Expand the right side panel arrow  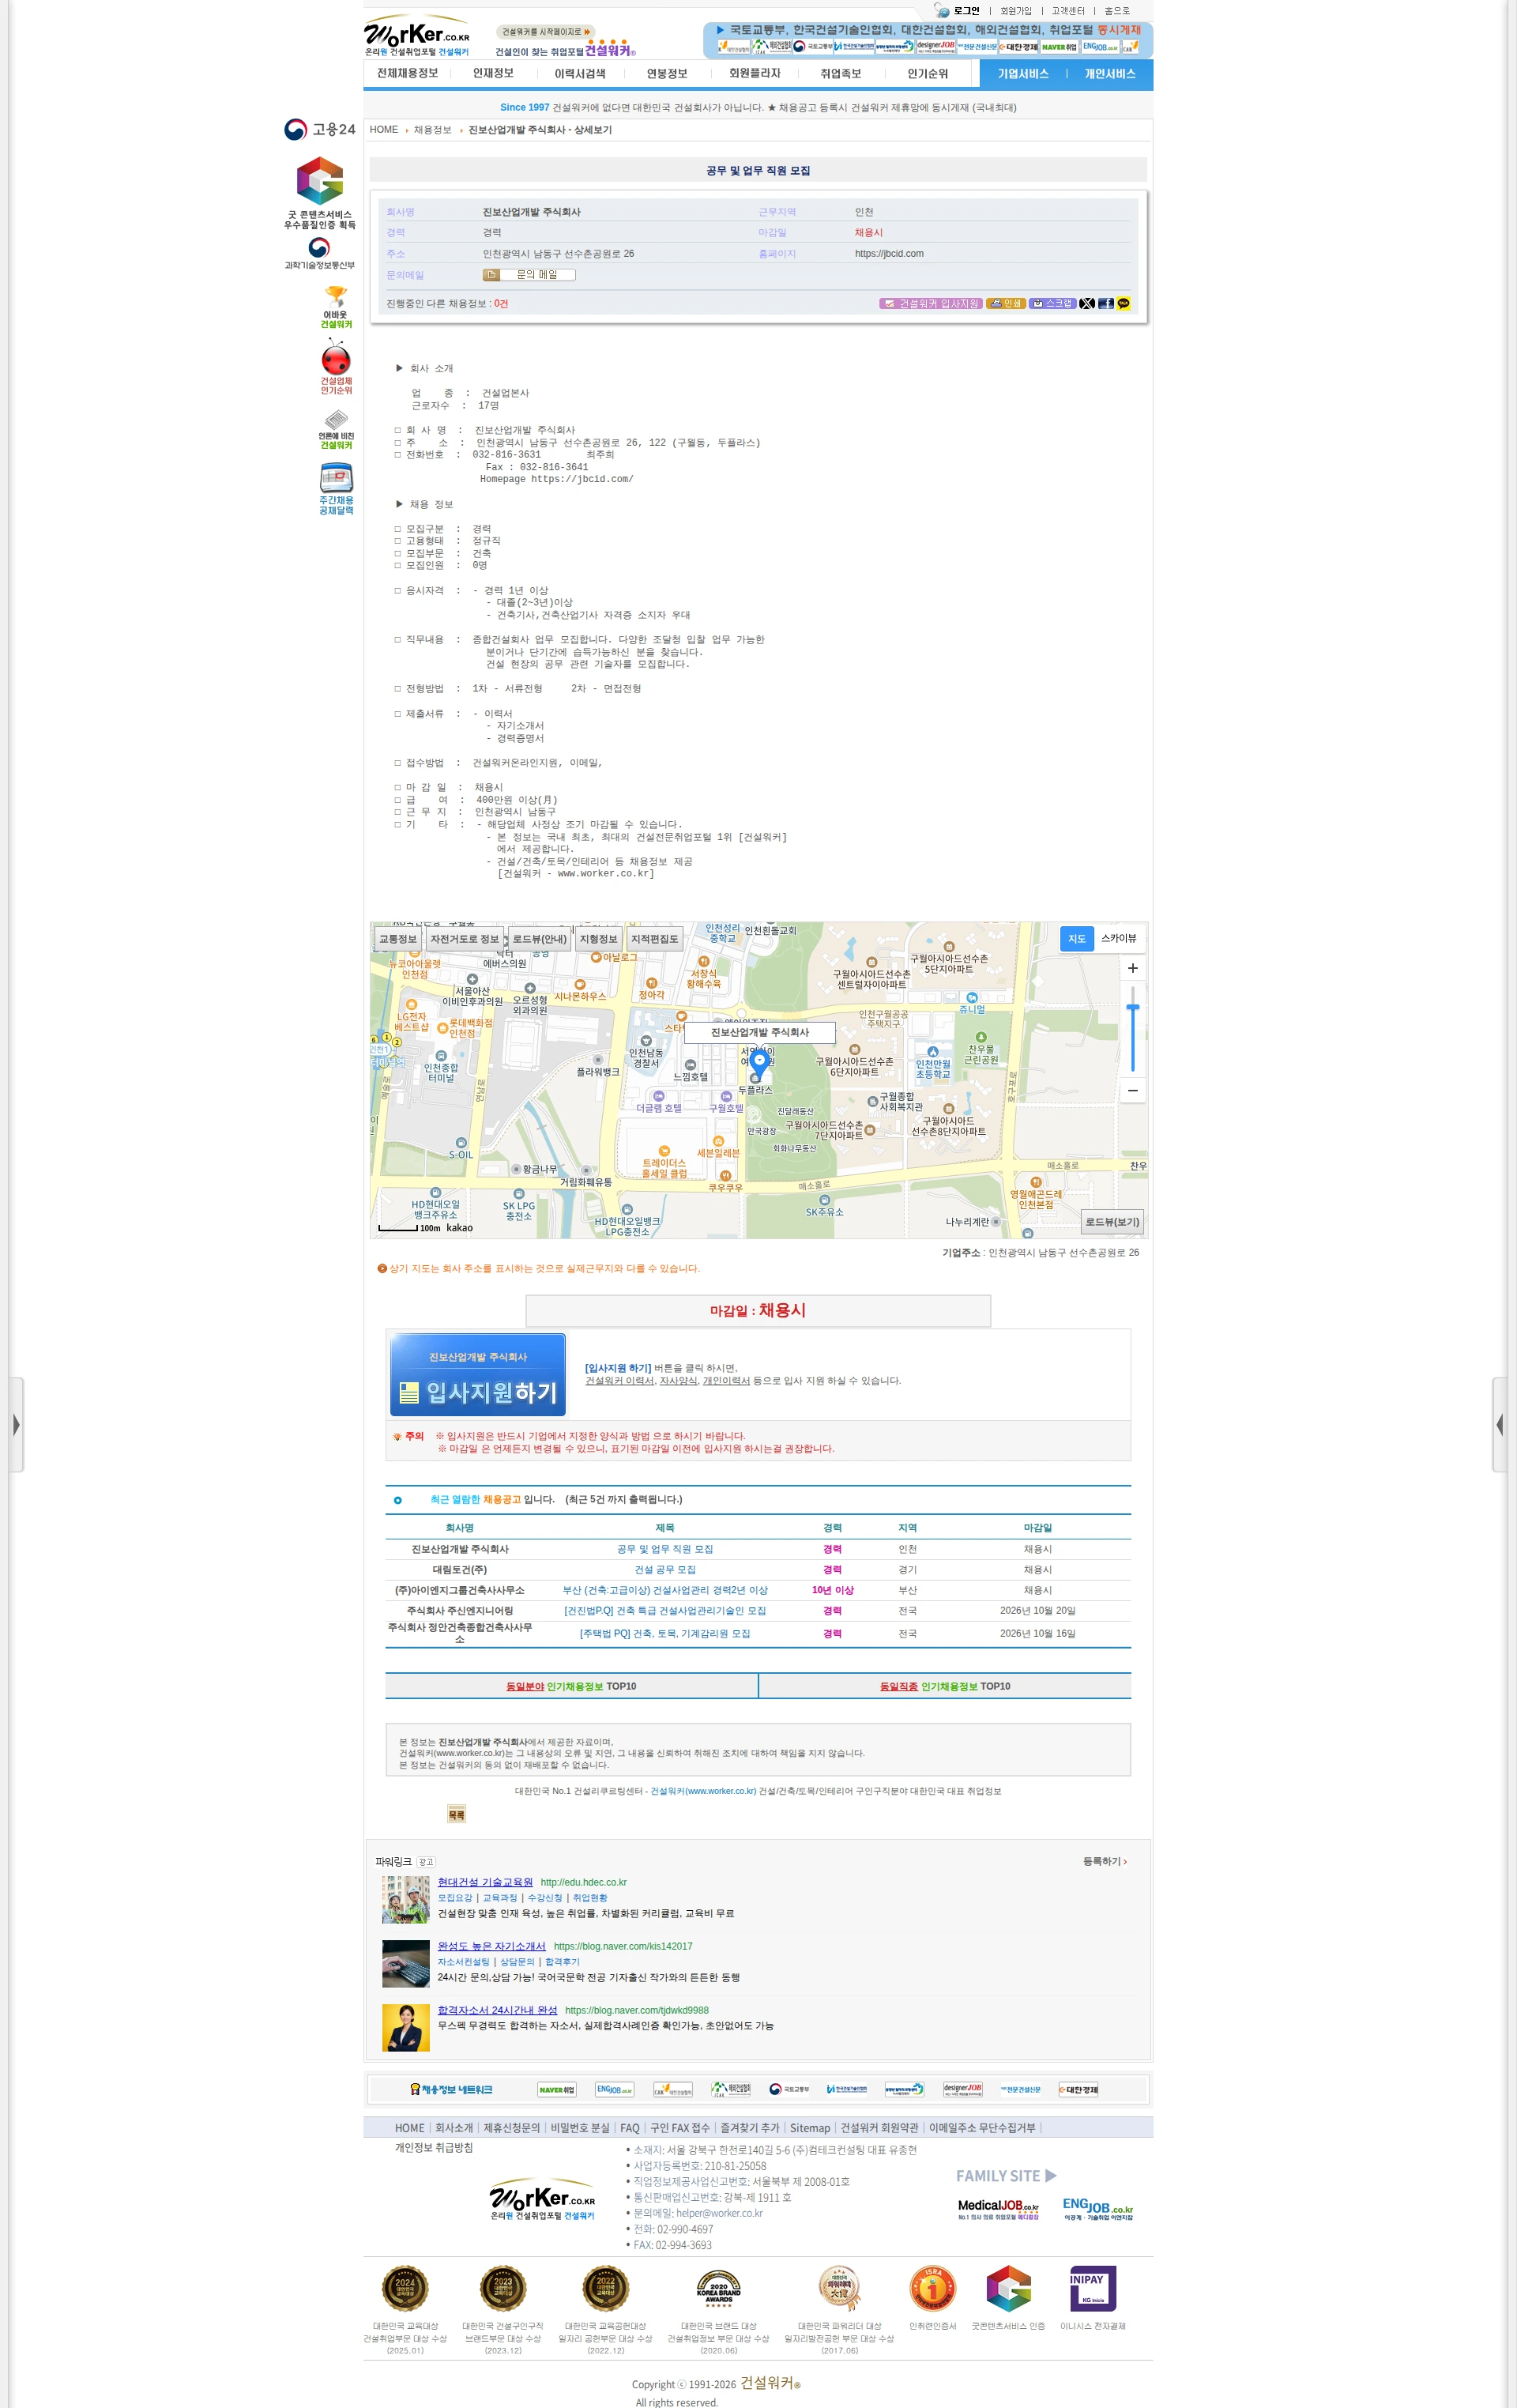tap(1499, 1424)
